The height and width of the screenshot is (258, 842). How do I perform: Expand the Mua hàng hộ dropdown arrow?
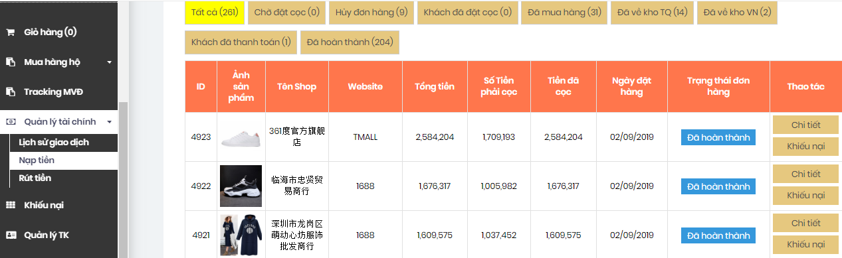pyautogui.click(x=109, y=62)
